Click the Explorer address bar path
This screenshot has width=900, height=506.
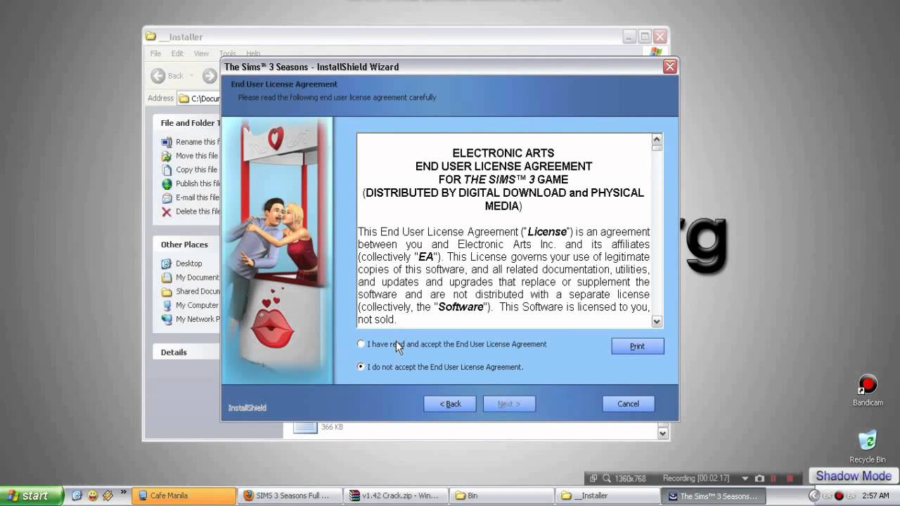point(199,98)
